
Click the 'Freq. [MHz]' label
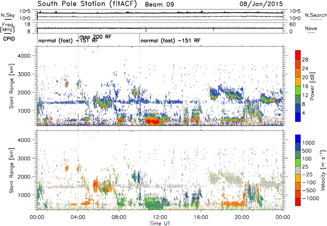click(7, 27)
